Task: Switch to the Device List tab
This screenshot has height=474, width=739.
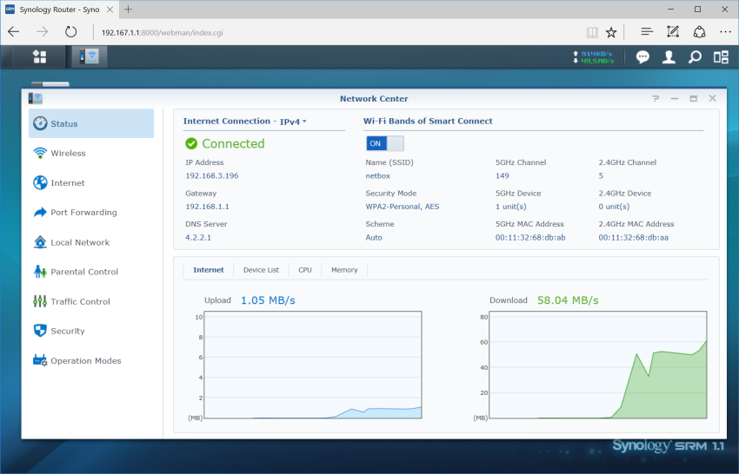Action: tap(261, 270)
